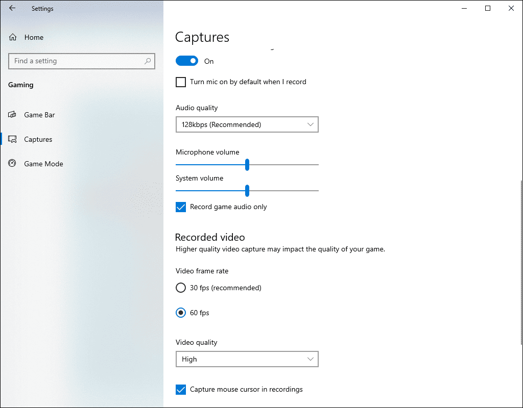Open the Video quality dropdown
523x408 pixels.
pyautogui.click(x=247, y=359)
